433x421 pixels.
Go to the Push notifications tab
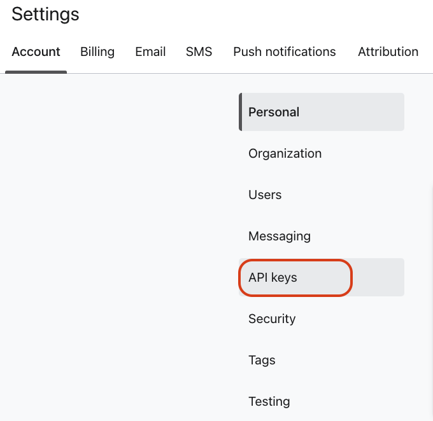[284, 52]
